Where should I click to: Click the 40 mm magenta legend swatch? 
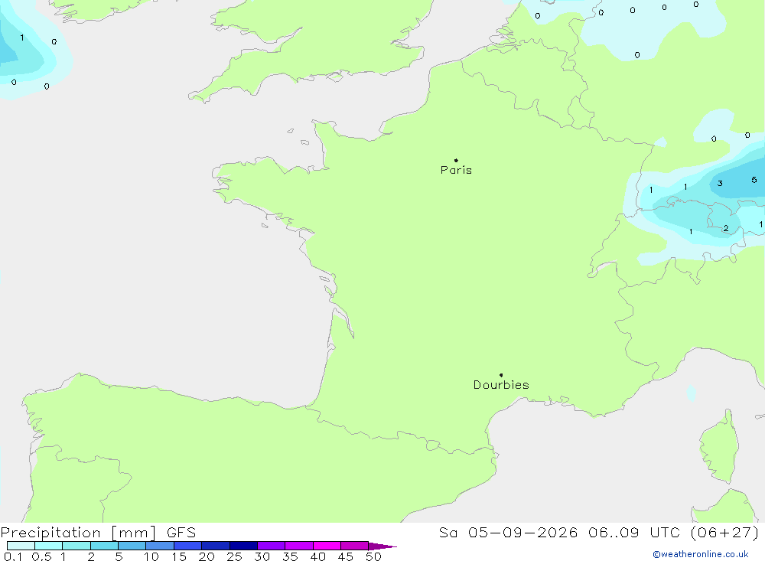click(x=327, y=546)
